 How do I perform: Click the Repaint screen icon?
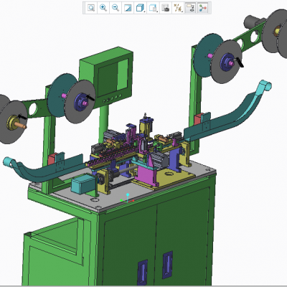coord(128,8)
